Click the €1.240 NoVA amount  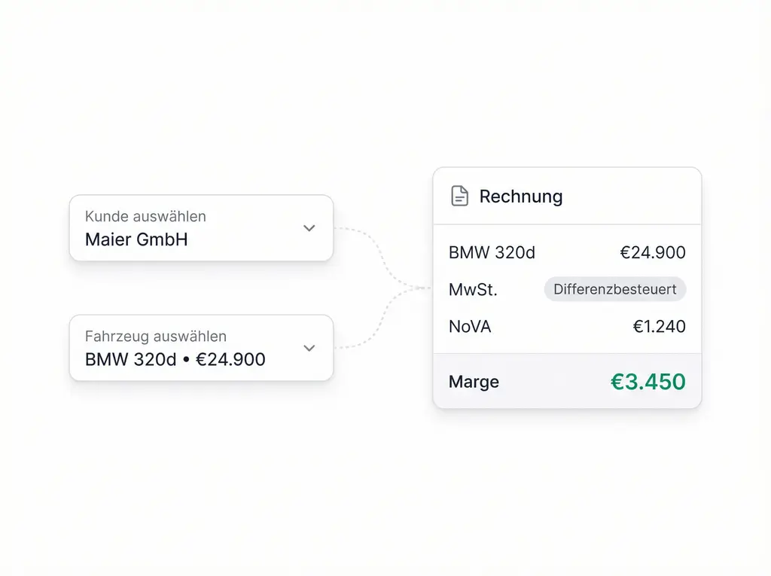click(x=659, y=327)
